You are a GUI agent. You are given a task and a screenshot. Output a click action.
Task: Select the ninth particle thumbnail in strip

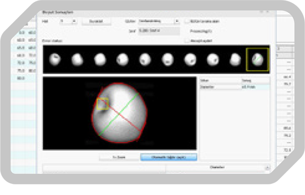pos(235,59)
